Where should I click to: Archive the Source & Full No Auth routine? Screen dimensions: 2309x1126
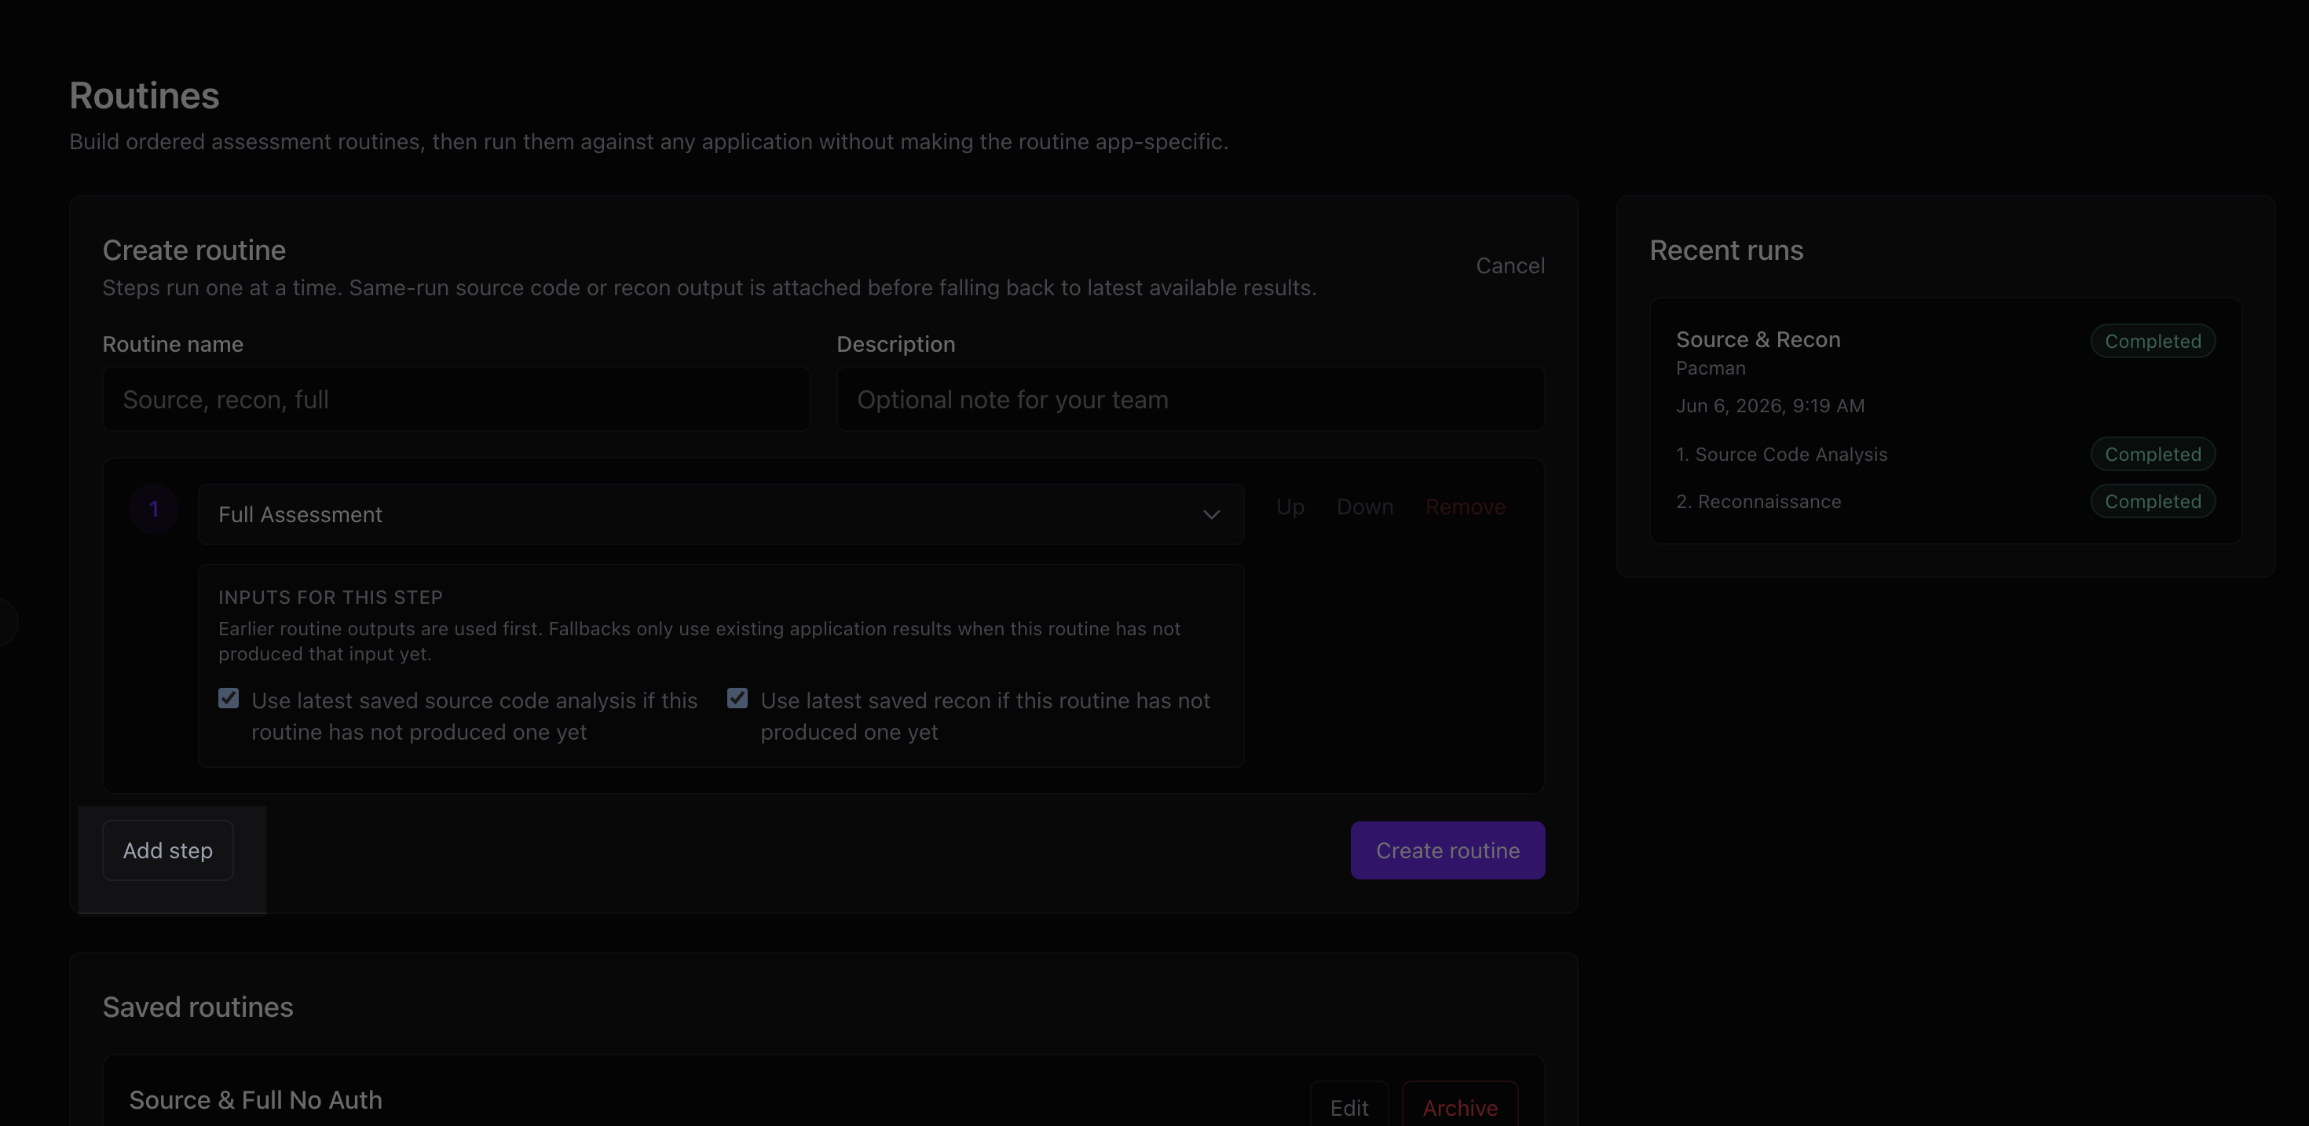coord(1459,1107)
